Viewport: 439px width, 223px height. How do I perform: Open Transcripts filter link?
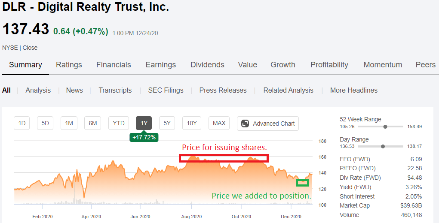click(115, 90)
